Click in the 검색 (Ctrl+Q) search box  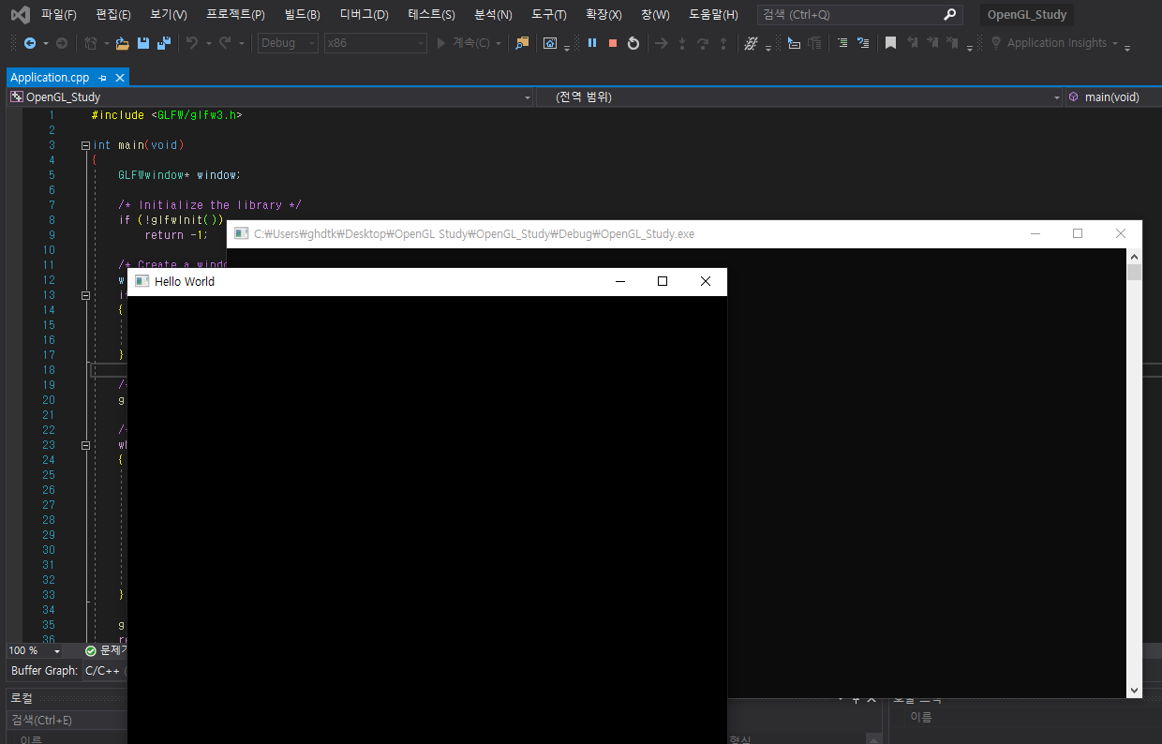click(x=859, y=15)
